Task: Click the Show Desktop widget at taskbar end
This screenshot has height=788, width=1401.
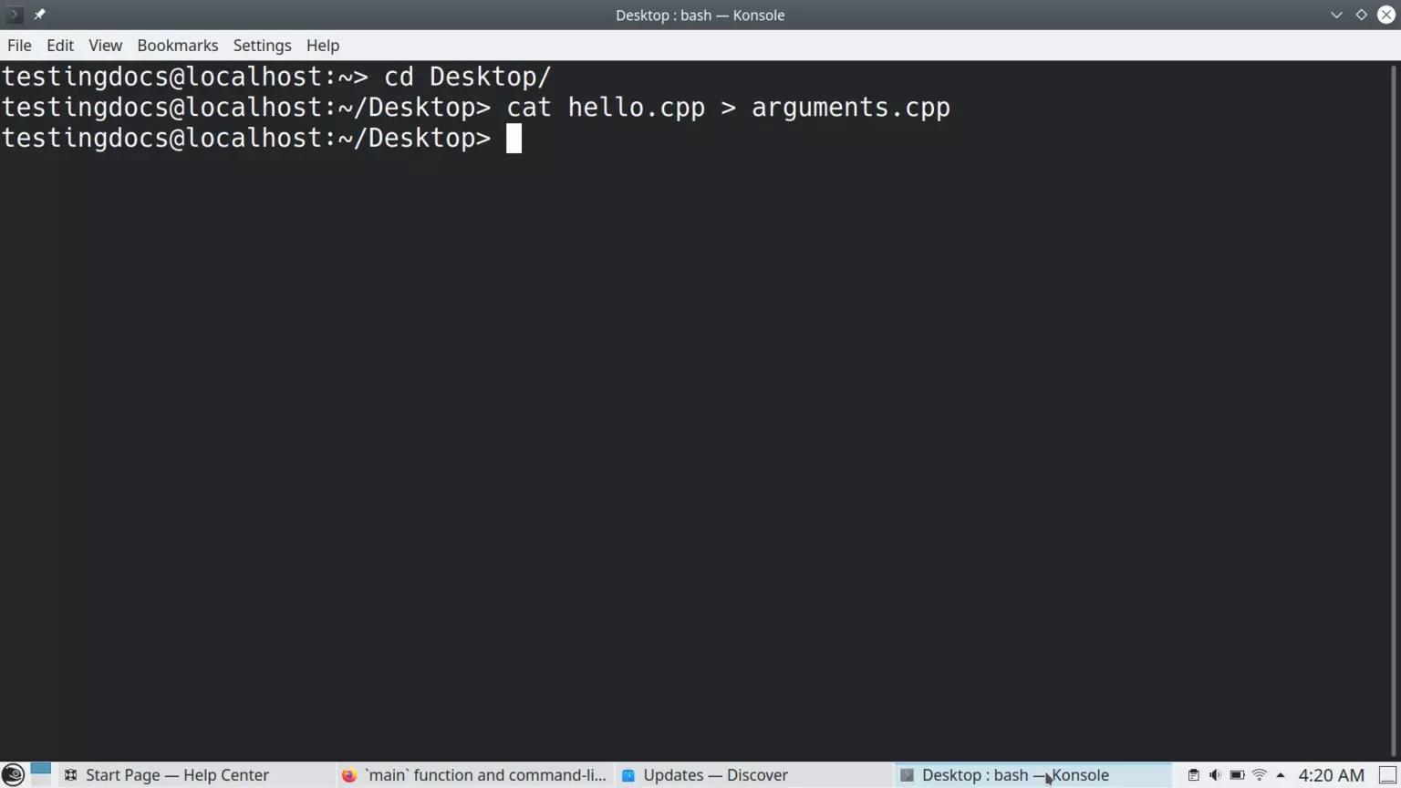Action: point(1389,774)
